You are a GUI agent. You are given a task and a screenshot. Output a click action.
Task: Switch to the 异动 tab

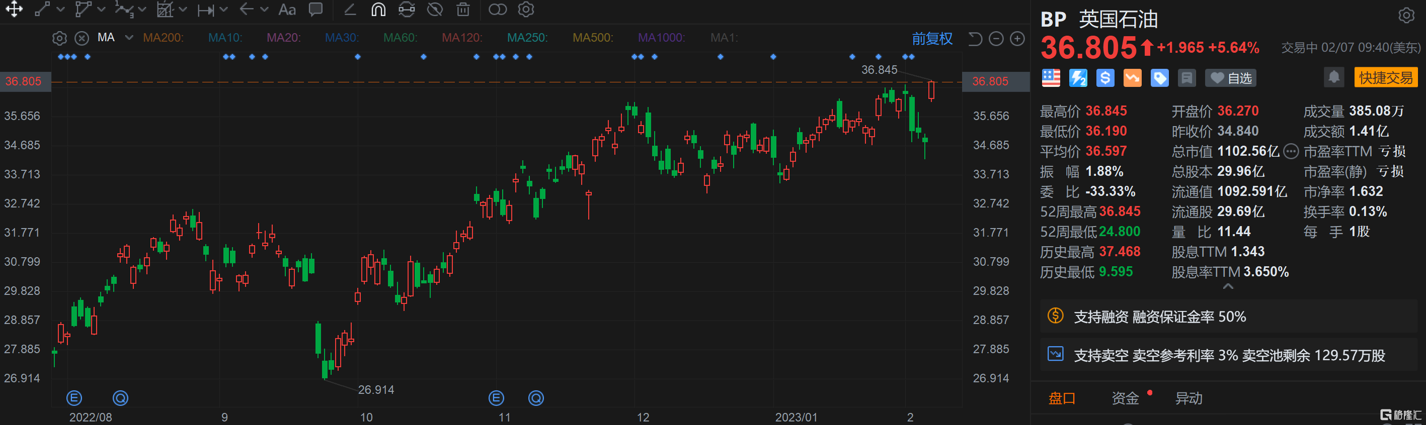[x=1189, y=398]
